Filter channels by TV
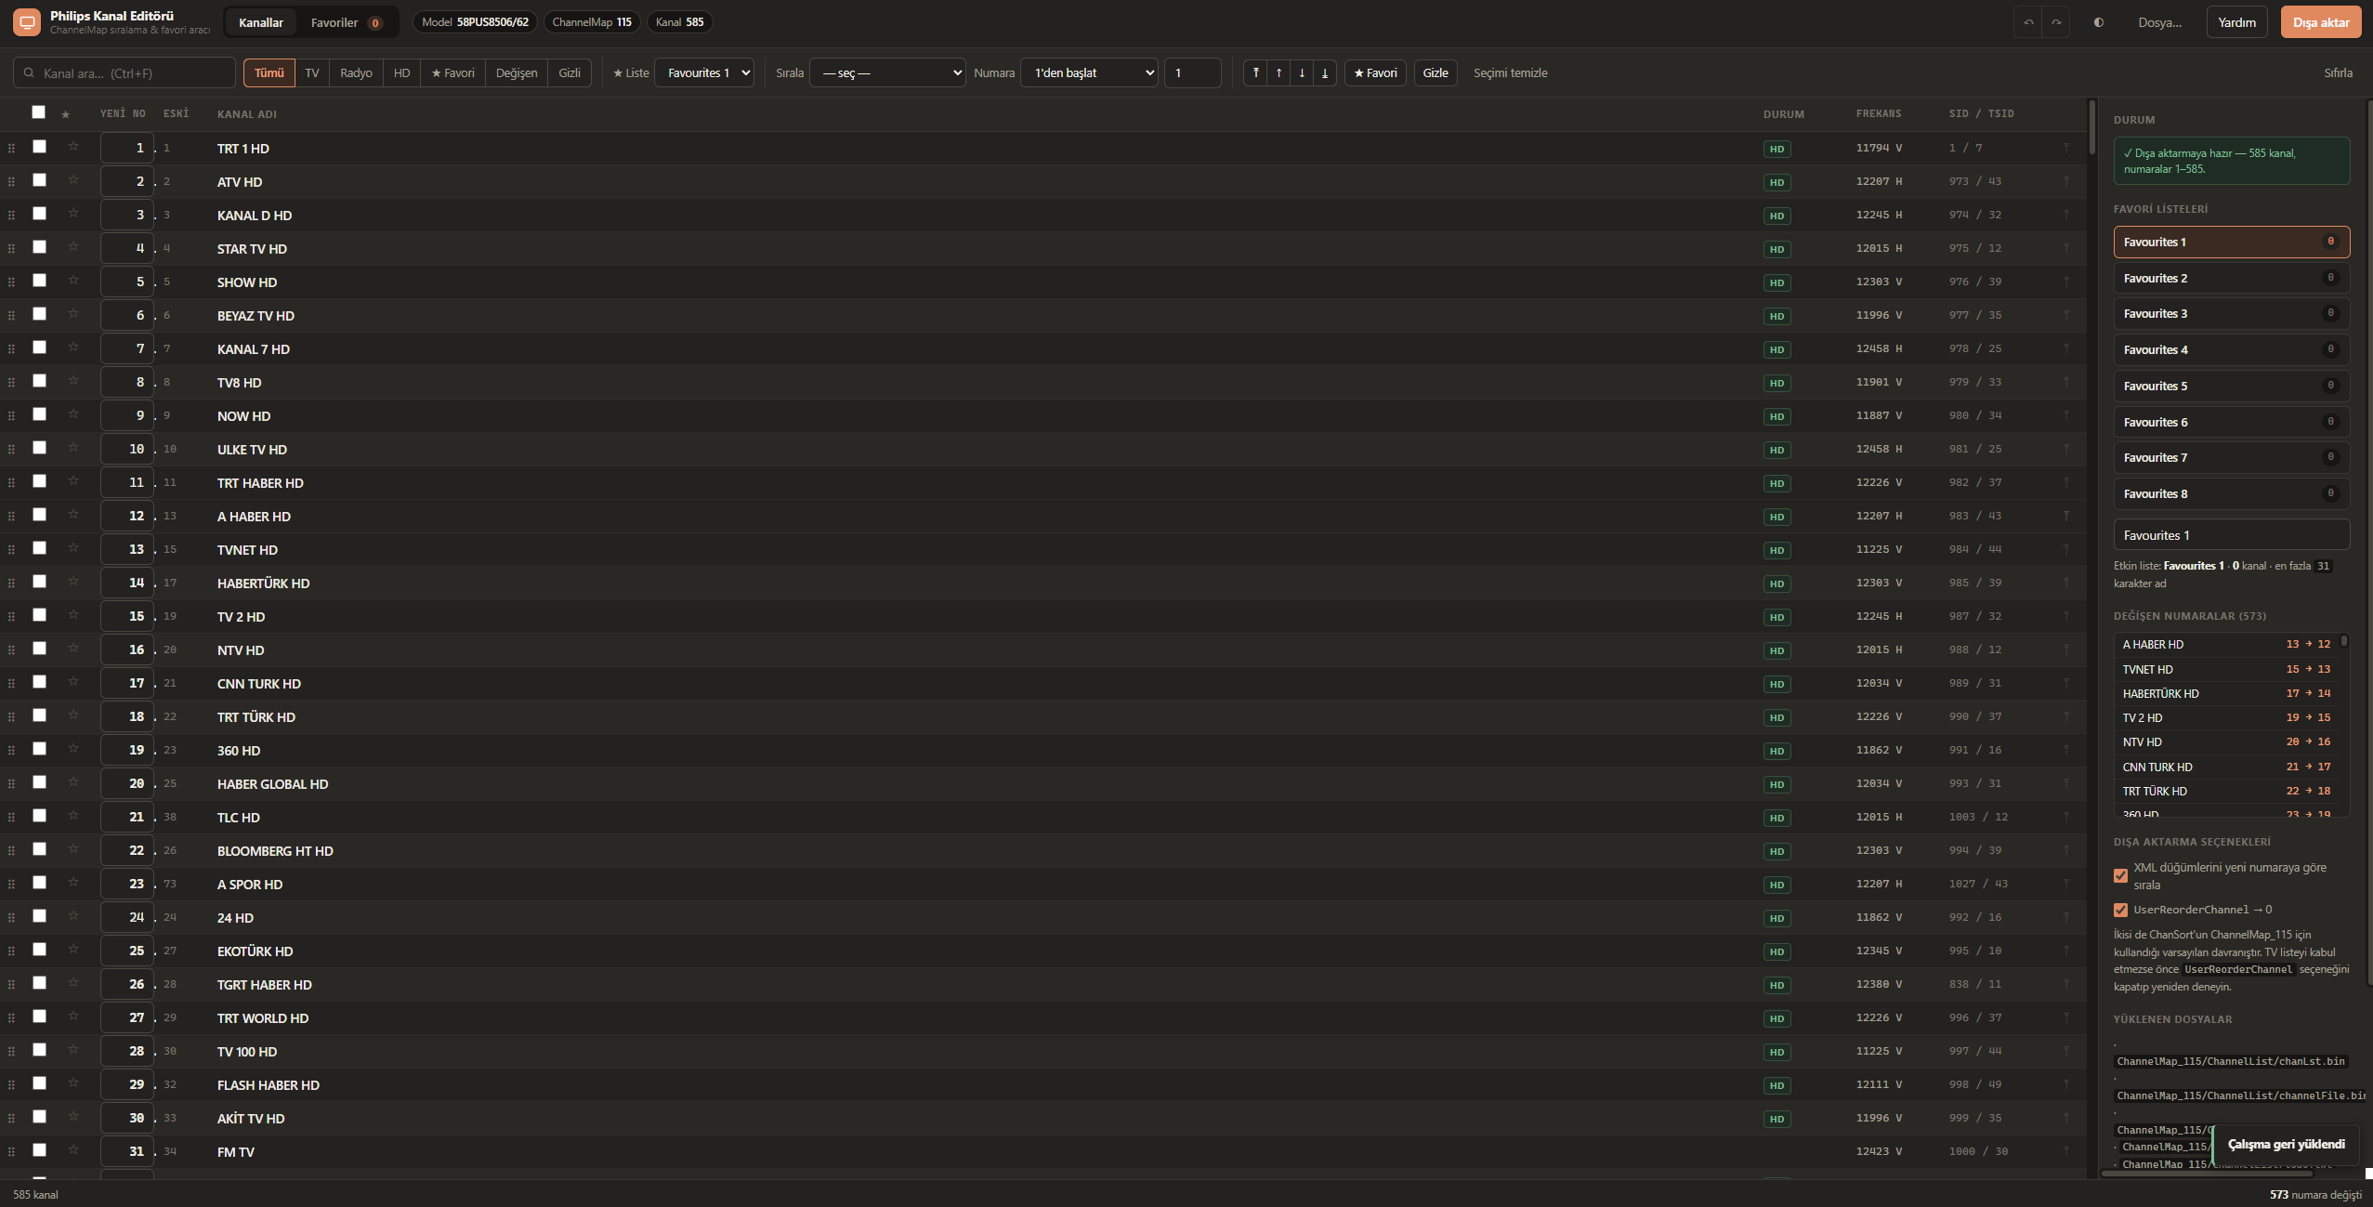2373x1207 pixels. pyautogui.click(x=312, y=72)
